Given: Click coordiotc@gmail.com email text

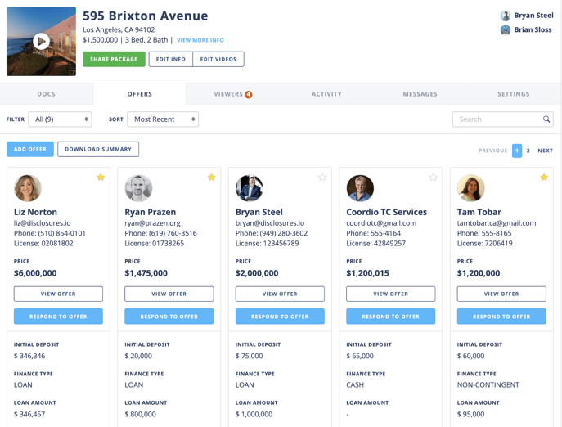Looking at the screenshot, I should coord(381,223).
